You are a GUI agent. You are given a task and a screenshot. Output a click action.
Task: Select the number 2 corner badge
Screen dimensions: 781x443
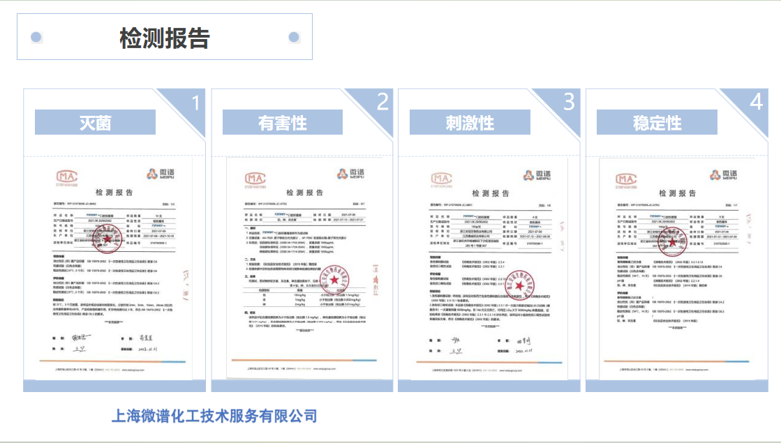pyautogui.click(x=382, y=103)
